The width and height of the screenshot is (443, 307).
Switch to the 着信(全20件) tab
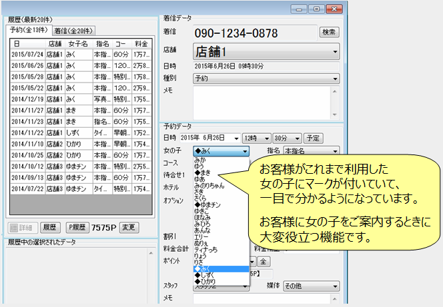(74, 31)
